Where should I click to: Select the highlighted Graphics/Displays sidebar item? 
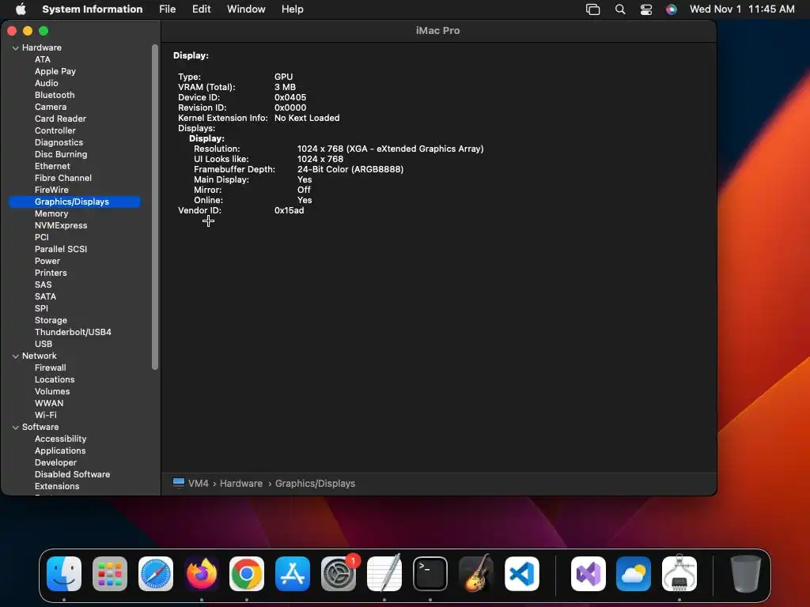74,202
